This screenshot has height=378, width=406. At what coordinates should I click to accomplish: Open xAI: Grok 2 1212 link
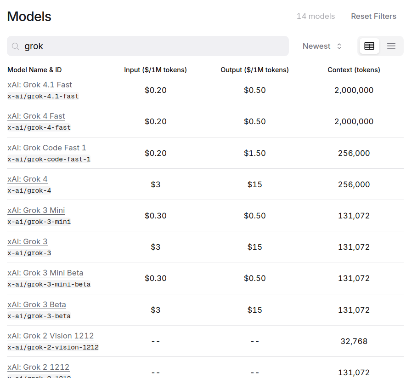point(39,367)
